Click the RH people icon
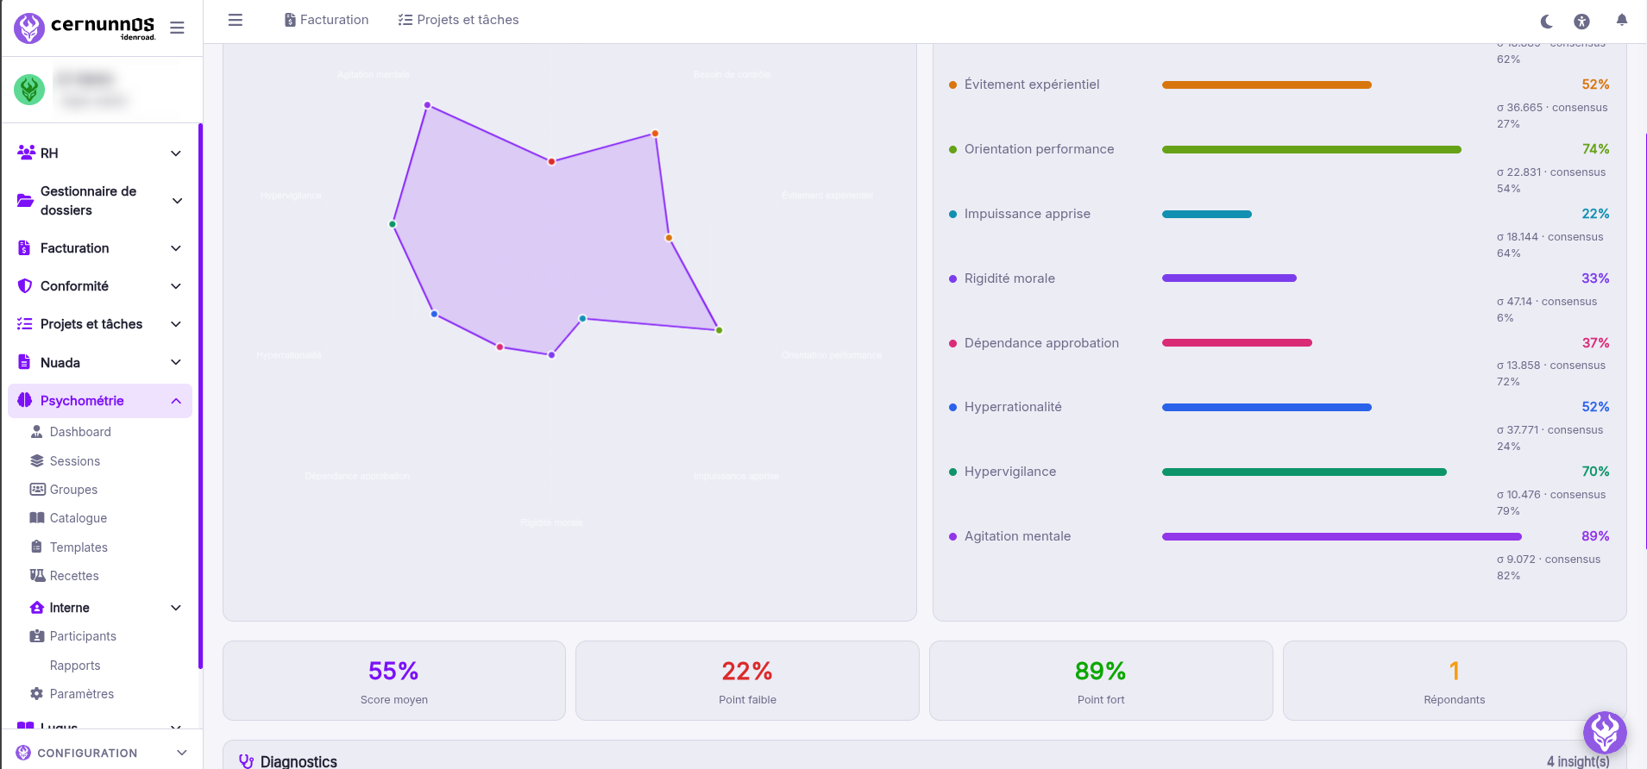The image size is (1647, 769). pos(26,153)
